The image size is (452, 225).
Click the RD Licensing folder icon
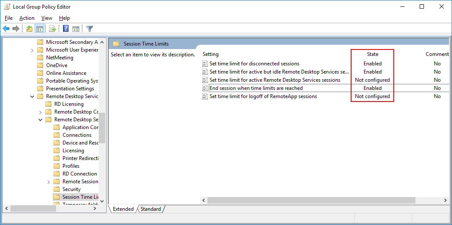pos(48,104)
